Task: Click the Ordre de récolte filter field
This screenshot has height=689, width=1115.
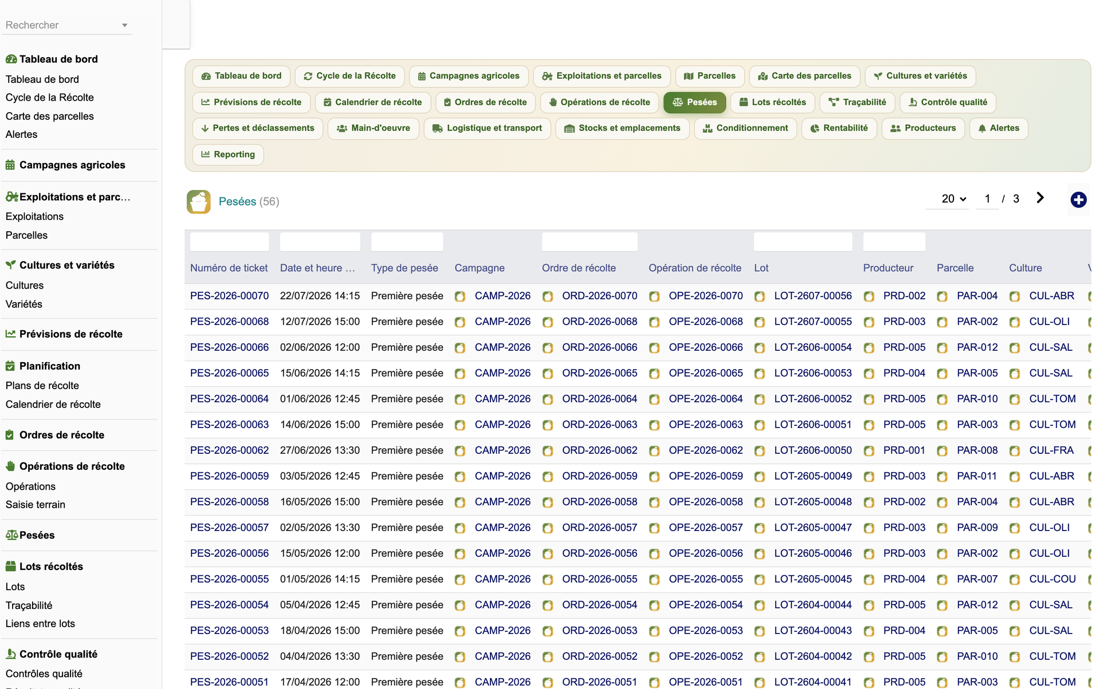Action: pos(590,241)
